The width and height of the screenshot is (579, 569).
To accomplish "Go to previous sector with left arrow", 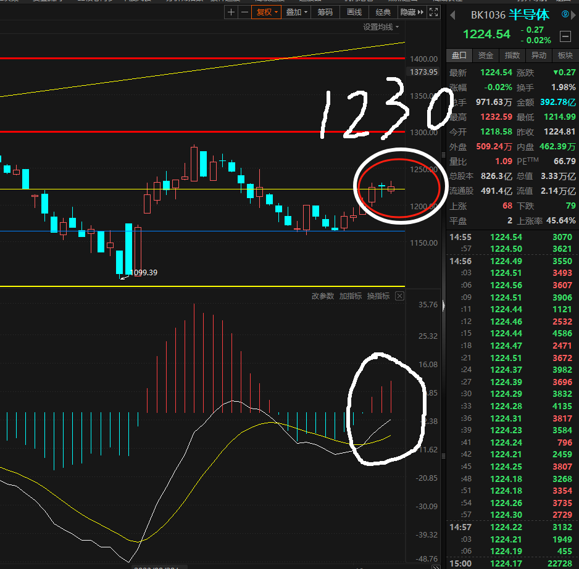I will click(x=452, y=15).
